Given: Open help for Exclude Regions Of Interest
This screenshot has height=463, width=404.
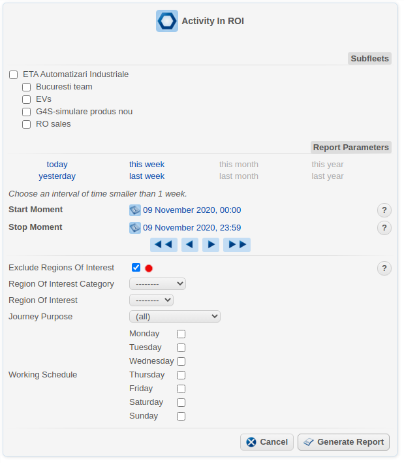Looking at the screenshot, I should (x=384, y=268).
